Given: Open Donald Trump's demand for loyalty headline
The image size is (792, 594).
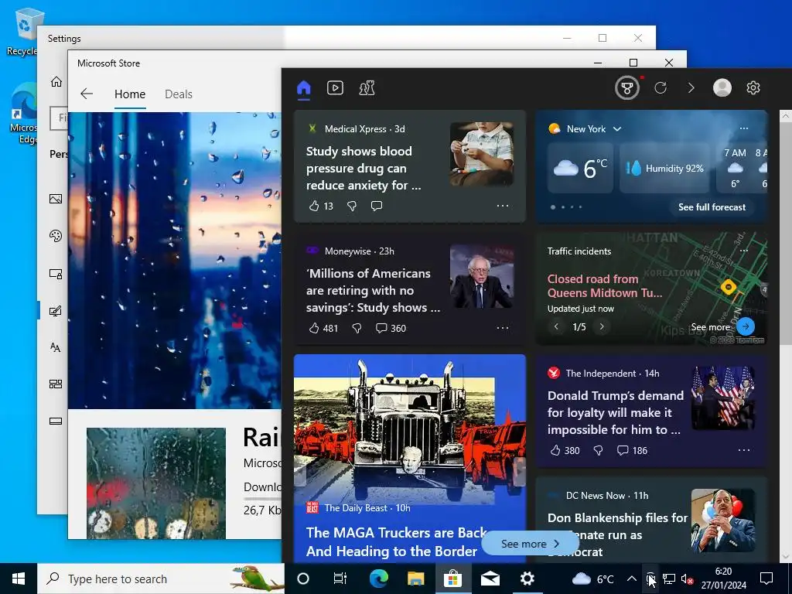Looking at the screenshot, I should click(x=615, y=413).
